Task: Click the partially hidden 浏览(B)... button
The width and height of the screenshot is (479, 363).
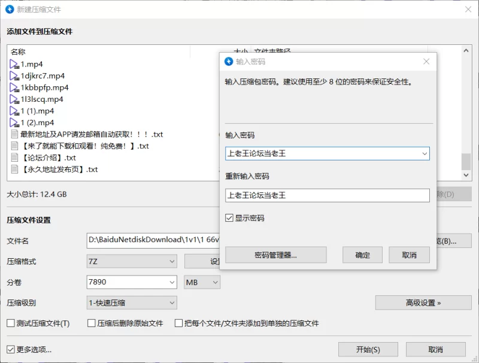Action: 454,241
